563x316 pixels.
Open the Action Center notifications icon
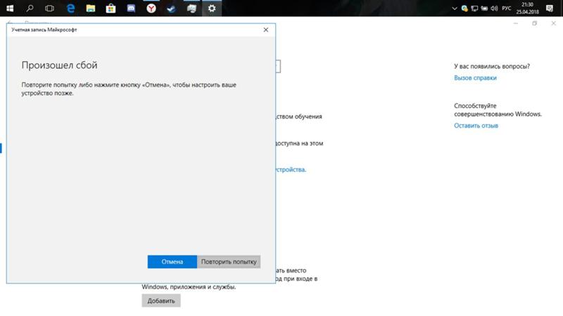point(550,8)
